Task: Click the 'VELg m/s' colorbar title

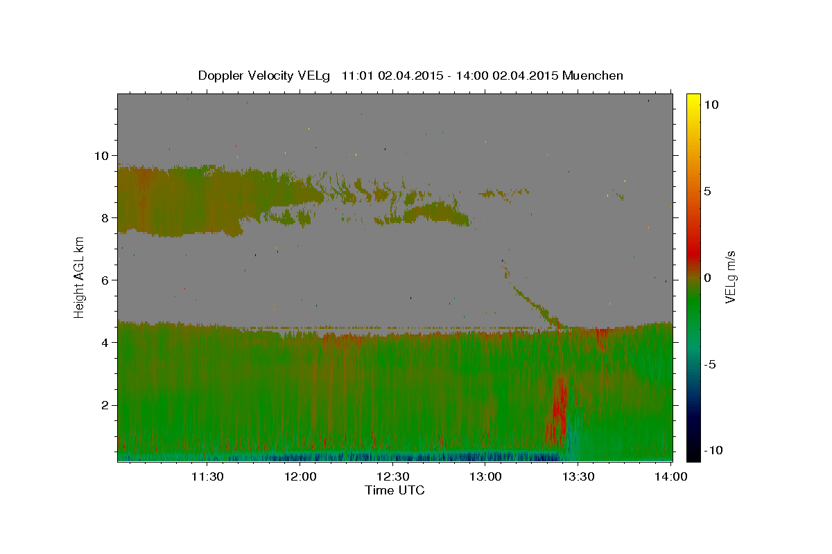Action: click(x=730, y=277)
